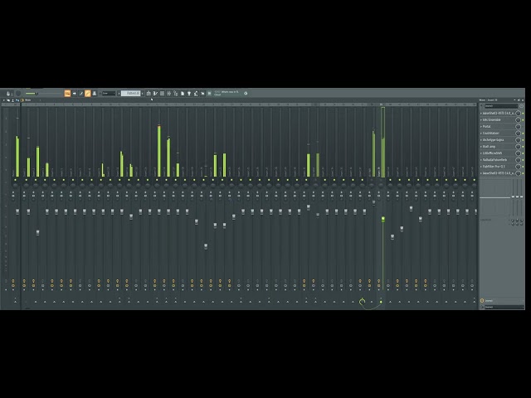Screen dimensions: 531x398
Task: Click the 'Wide' mixer layout label
Action: 28,100
